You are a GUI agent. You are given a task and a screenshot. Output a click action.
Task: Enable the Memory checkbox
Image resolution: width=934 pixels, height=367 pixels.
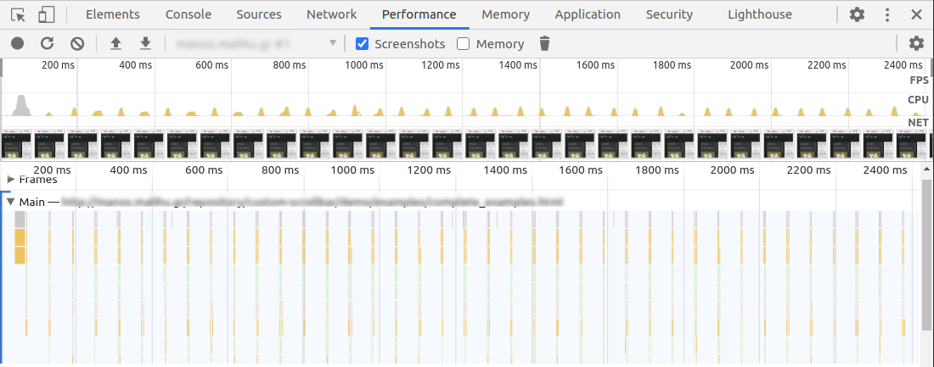click(464, 43)
